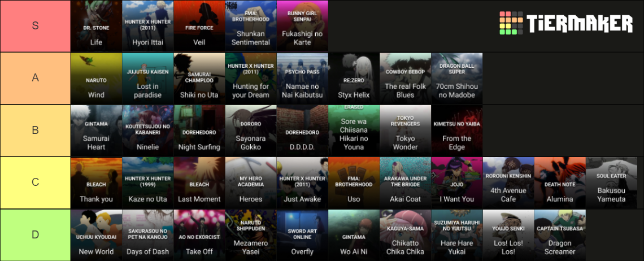Click the 70cm Shihou no Madobe thumbnail

456,78
